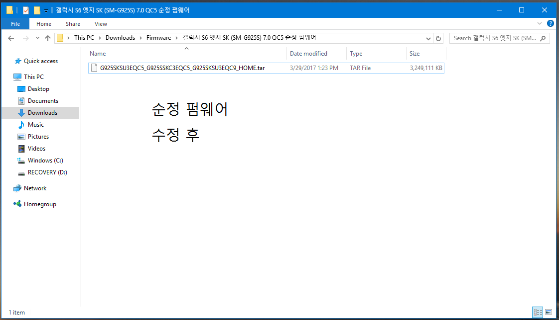Screen dimensions: 559x320
Task: Open the File menu
Action: [15, 24]
